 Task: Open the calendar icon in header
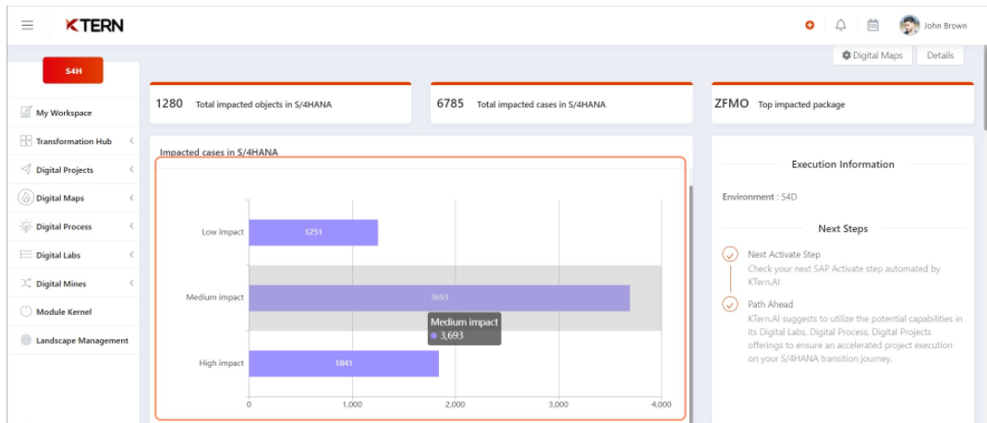(873, 25)
